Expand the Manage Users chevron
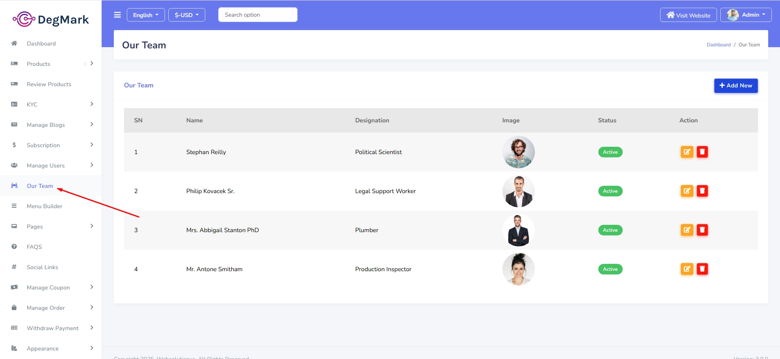Image resolution: width=780 pixels, height=359 pixels. (92, 165)
